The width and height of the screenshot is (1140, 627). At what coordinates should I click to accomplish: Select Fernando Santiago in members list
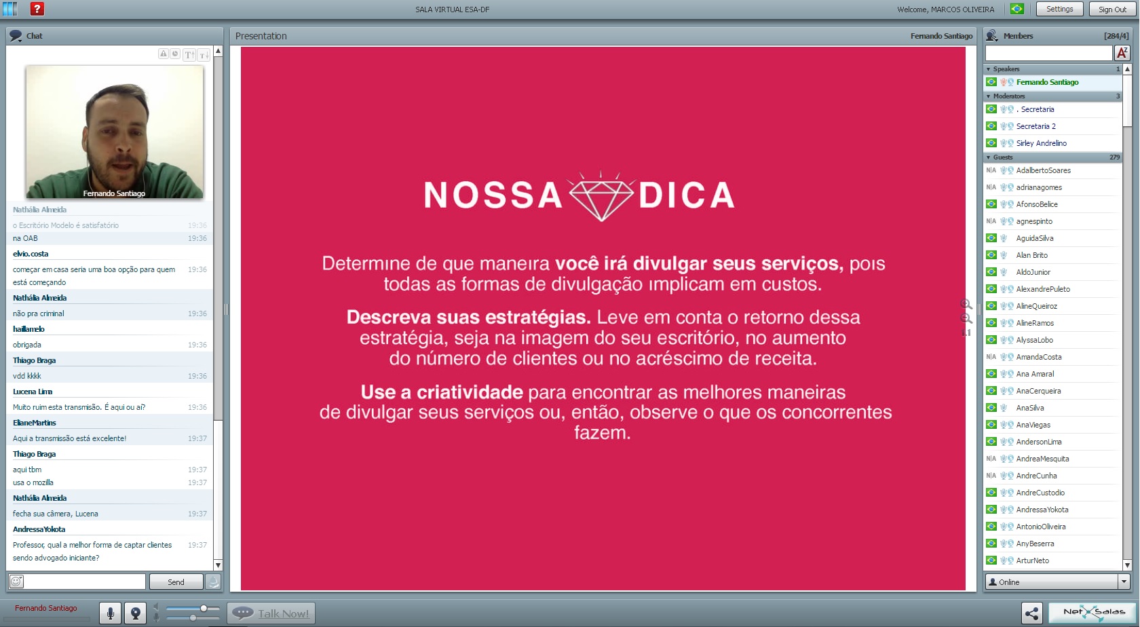(x=1047, y=82)
